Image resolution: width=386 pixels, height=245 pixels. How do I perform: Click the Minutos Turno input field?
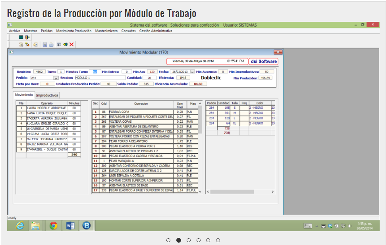(95, 71)
